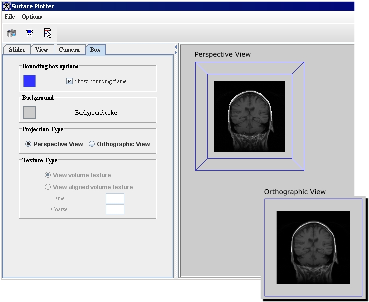Click the document list toolbar icon
Screen dimensions: 369x302
point(48,33)
